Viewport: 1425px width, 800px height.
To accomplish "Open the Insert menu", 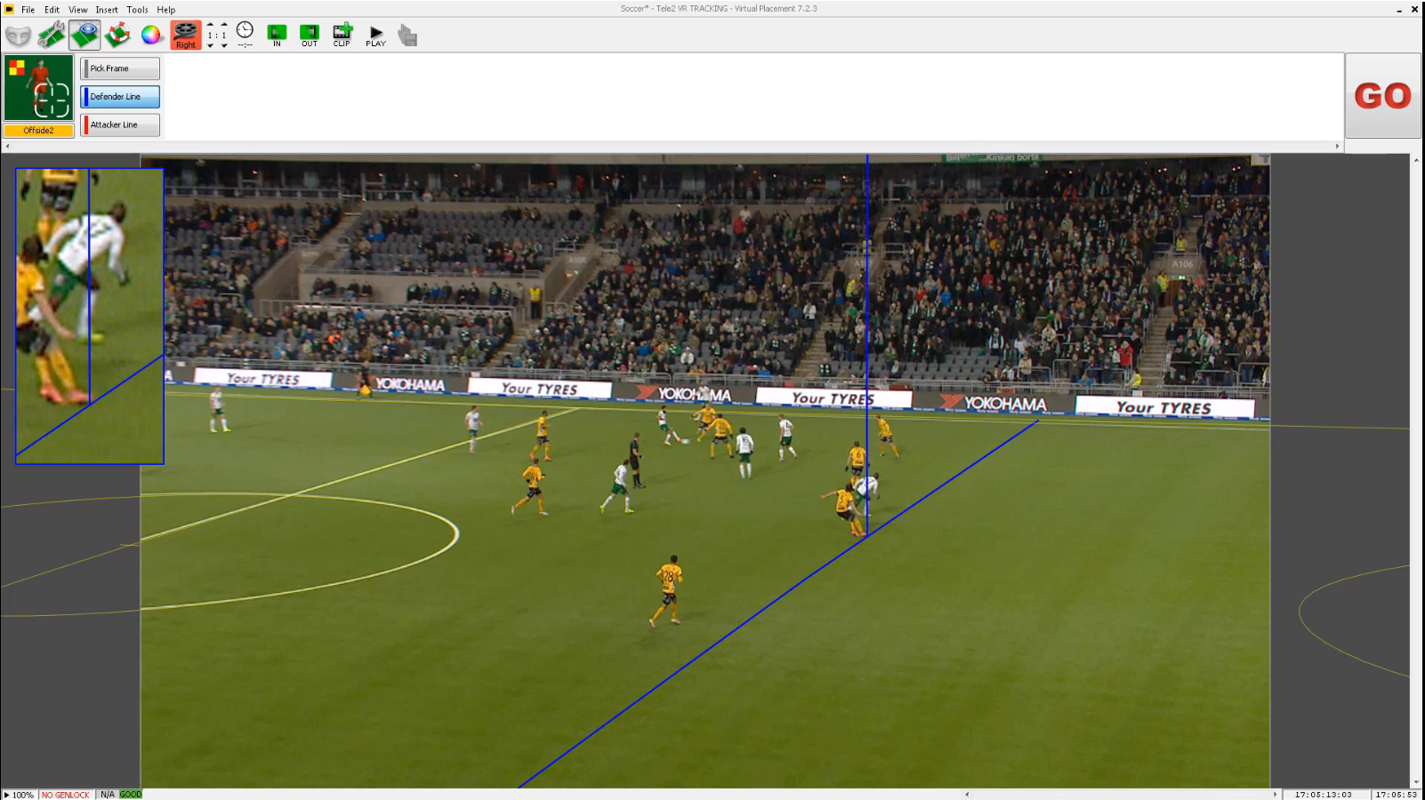I will click(x=107, y=10).
